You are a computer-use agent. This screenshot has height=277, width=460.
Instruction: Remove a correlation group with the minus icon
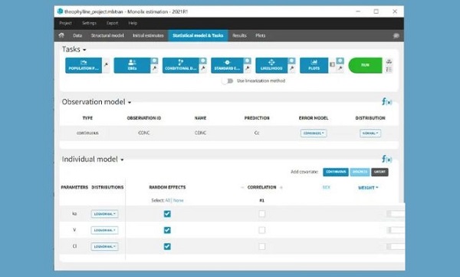tap(242, 187)
